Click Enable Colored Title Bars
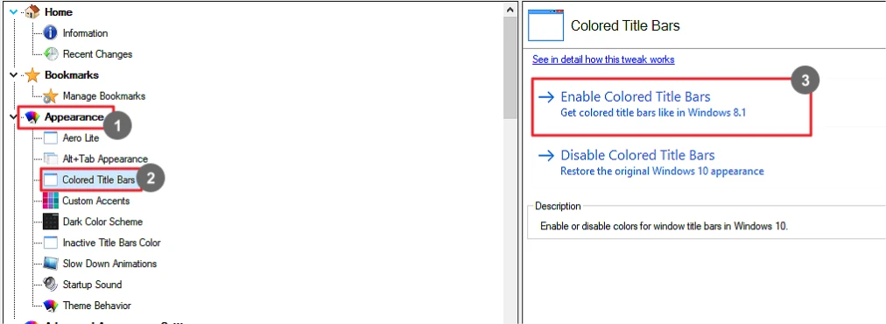Screen dimensions: 886x324 635,96
